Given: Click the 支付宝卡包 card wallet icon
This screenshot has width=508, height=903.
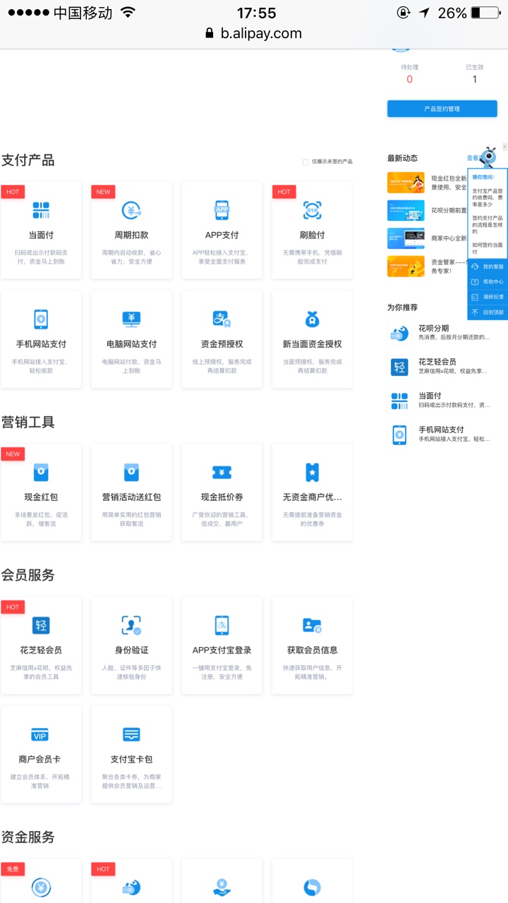Looking at the screenshot, I should click(x=131, y=735).
